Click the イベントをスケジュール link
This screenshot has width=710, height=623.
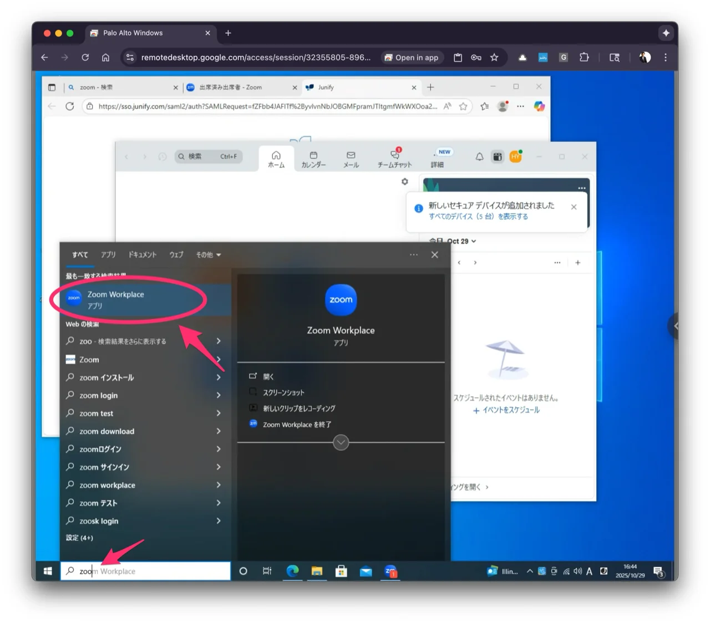(506, 410)
